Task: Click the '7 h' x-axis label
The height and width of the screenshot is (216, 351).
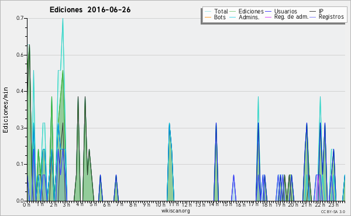Action: [x=119, y=204]
